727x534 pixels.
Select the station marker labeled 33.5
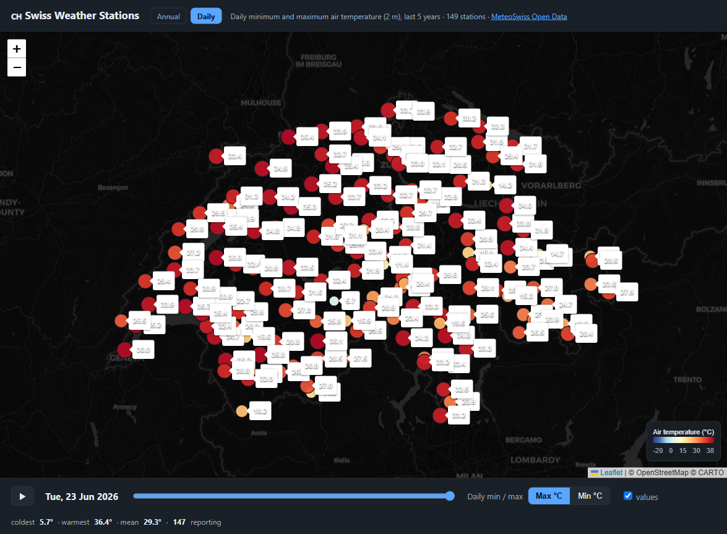click(x=289, y=267)
